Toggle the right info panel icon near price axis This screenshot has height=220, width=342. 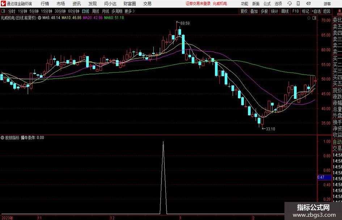314,18
